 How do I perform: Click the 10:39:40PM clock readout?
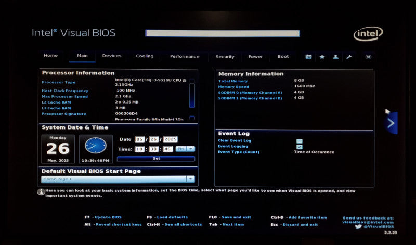pyautogui.click(x=95, y=161)
